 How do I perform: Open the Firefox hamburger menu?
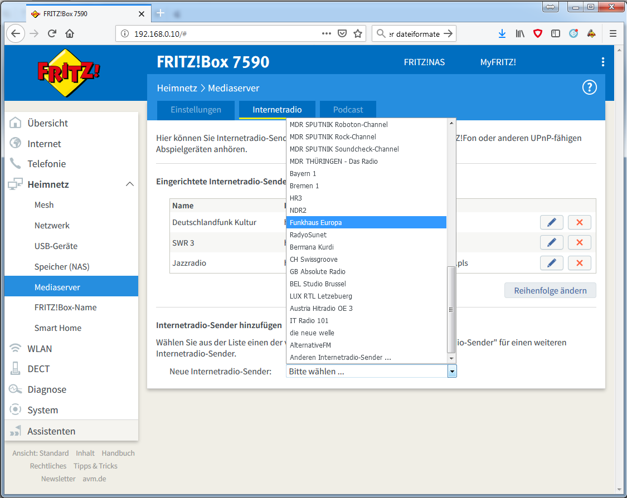(x=613, y=33)
